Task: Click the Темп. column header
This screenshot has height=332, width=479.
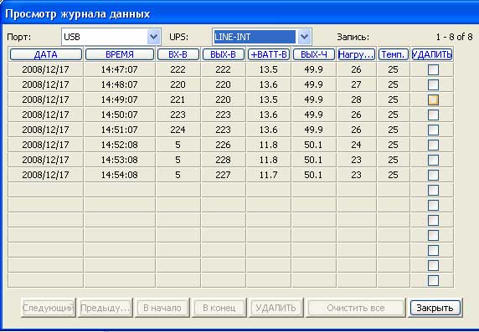Action: point(394,54)
